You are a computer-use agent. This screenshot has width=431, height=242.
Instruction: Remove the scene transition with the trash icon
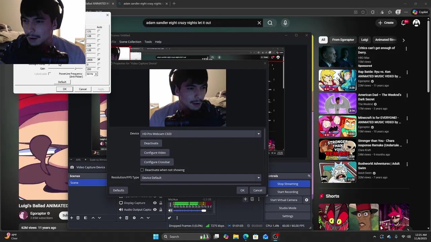(252, 199)
